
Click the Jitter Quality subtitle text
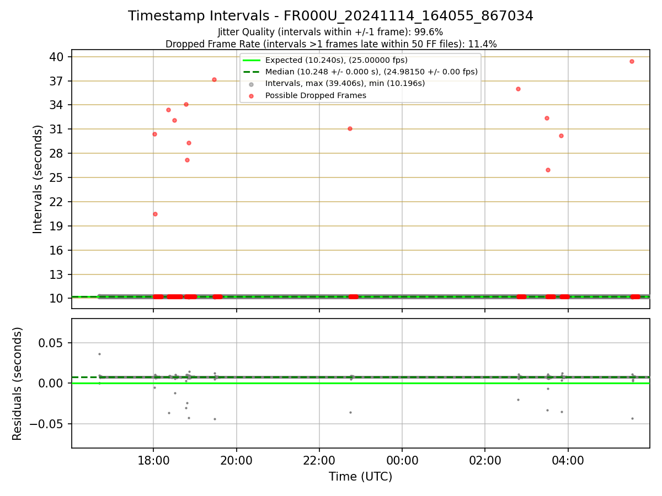tap(330, 32)
